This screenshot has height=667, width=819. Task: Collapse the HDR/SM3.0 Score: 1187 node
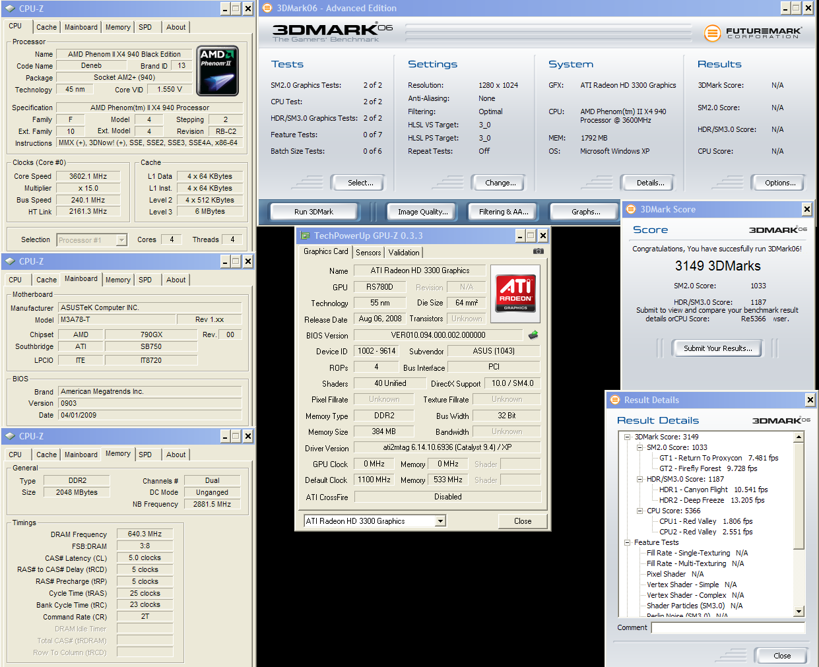[639, 479]
